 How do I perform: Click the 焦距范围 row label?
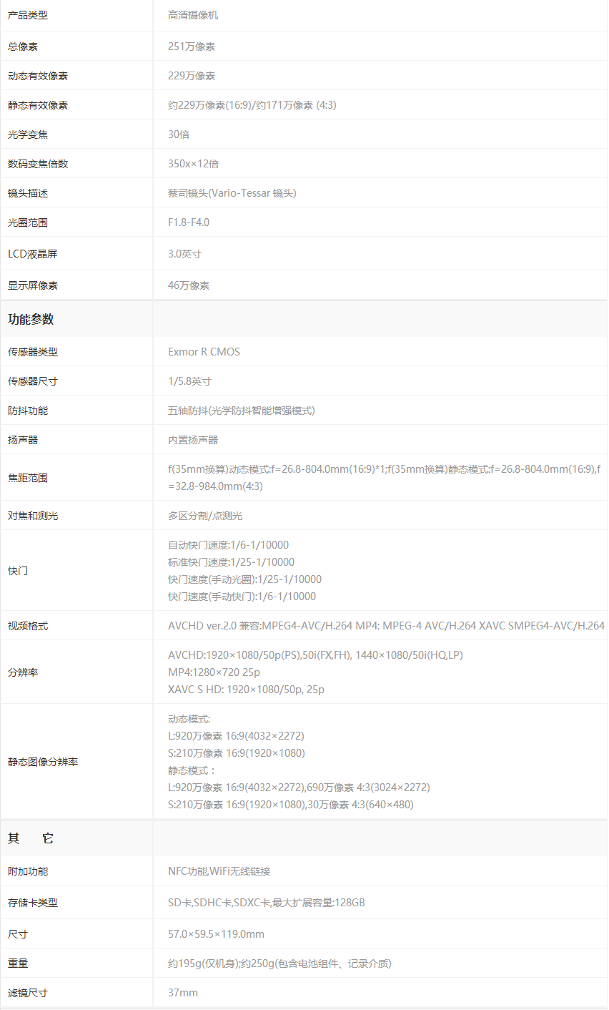tap(28, 478)
